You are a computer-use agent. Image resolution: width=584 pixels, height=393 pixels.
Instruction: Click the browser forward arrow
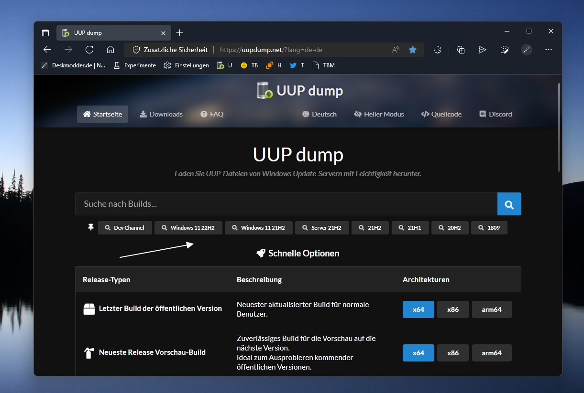68,50
